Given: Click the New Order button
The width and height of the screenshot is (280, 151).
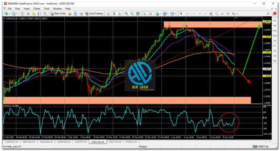Looking at the screenshot, I should (58, 14).
